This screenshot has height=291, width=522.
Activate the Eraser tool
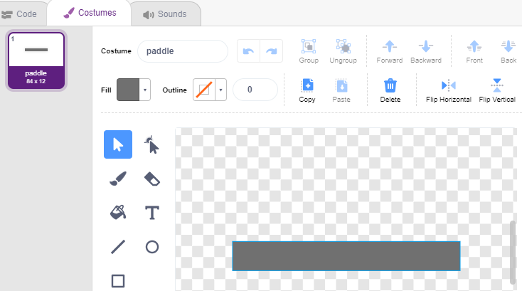[151, 179]
